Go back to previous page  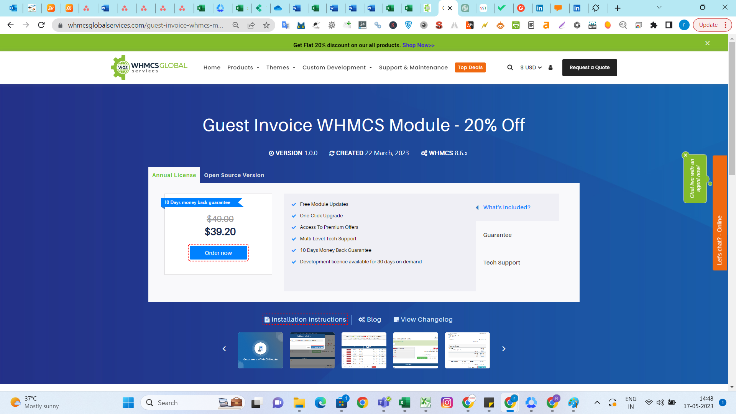[x=10, y=25]
